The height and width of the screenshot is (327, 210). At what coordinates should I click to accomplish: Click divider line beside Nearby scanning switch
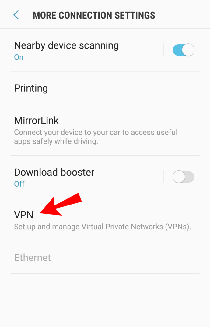pyautogui.click(x=164, y=50)
